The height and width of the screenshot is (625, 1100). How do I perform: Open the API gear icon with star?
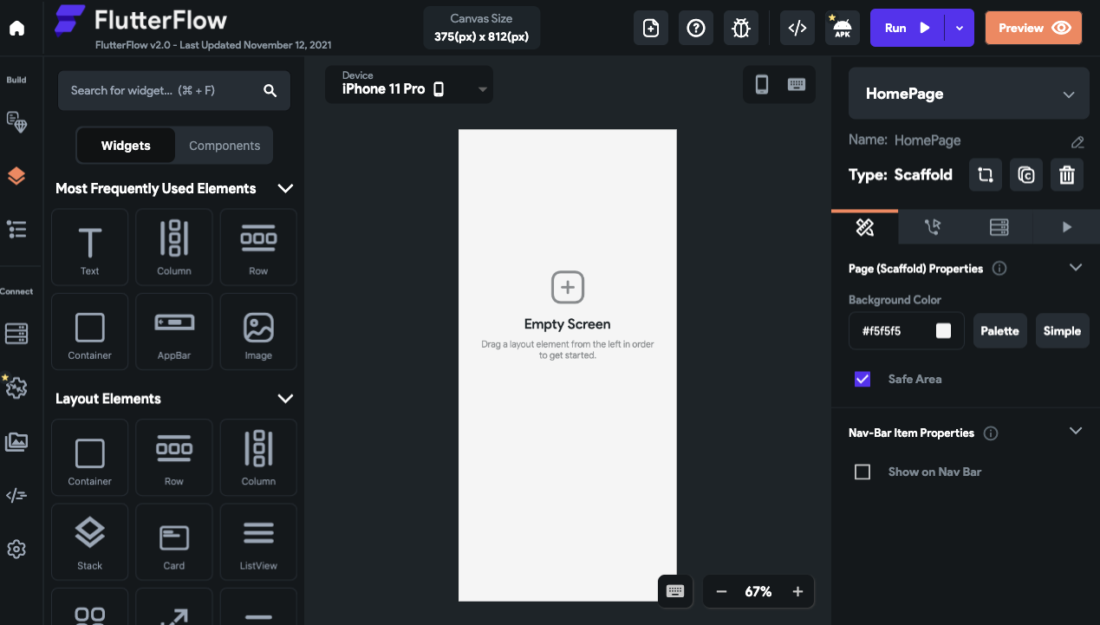tap(16, 387)
